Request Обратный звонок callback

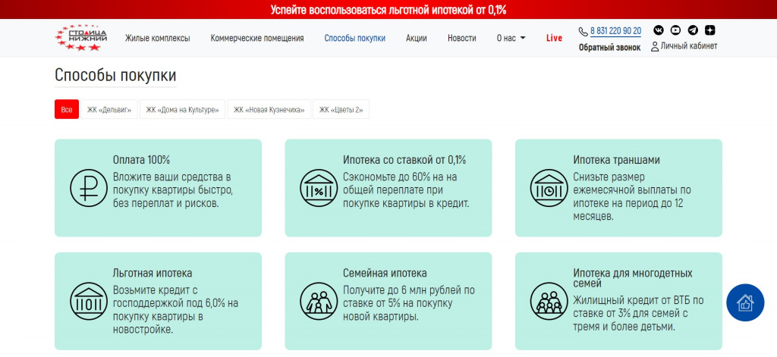click(609, 48)
